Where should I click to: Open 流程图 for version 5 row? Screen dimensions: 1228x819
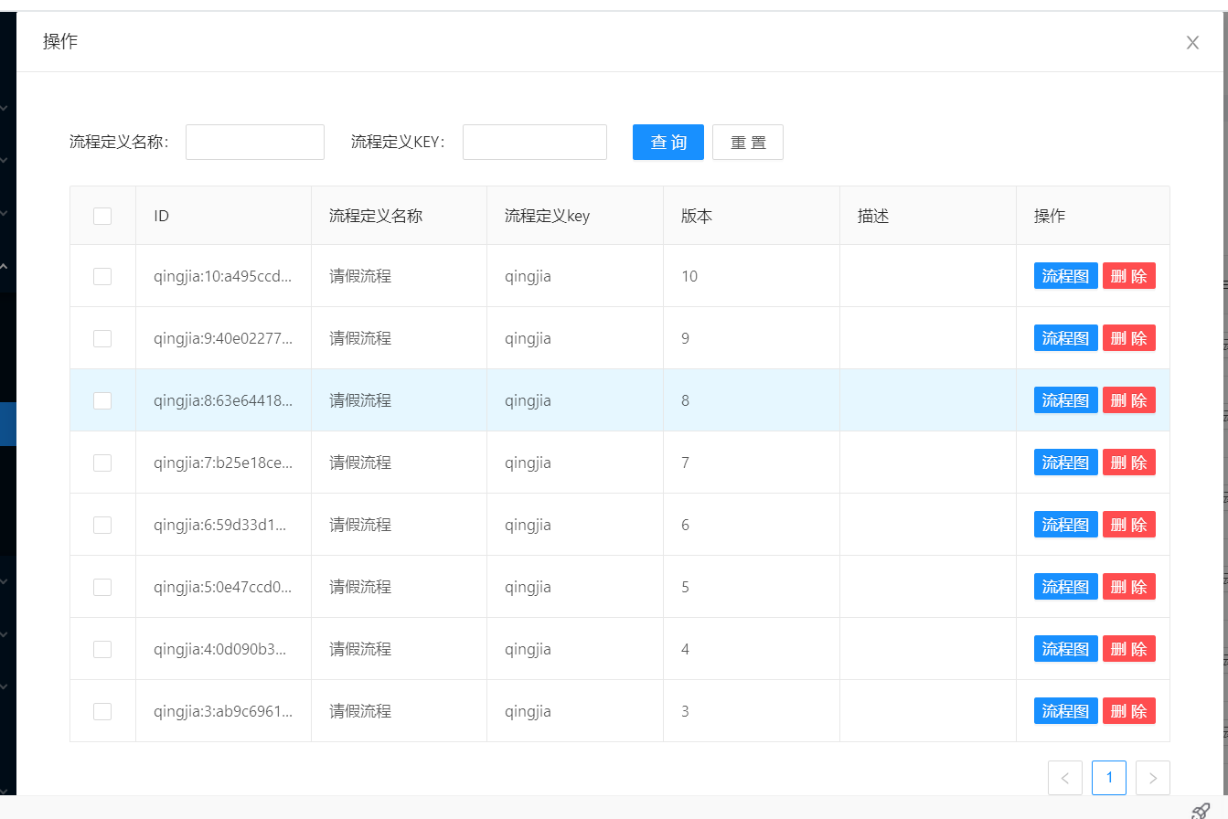(1066, 587)
